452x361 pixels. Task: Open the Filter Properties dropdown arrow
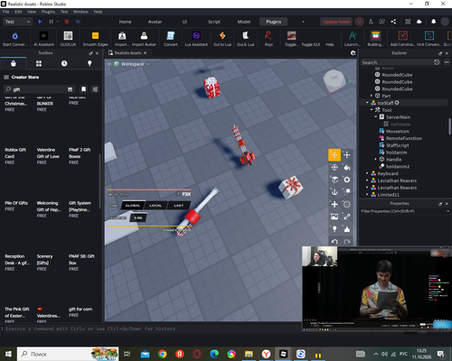(x=447, y=211)
